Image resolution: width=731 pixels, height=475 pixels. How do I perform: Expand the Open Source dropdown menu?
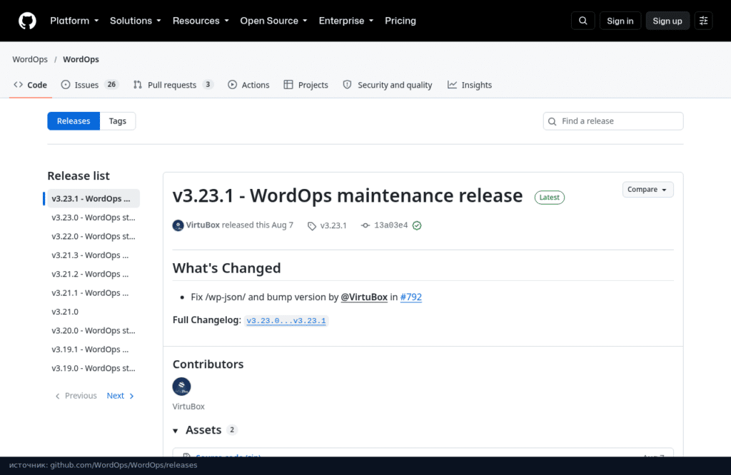(273, 21)
